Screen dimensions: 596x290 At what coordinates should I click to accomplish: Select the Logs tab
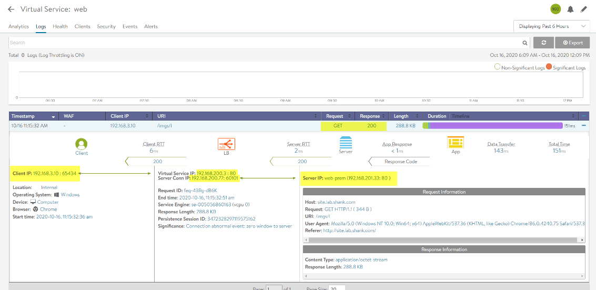pyautogui.click(x=41, y=27)
